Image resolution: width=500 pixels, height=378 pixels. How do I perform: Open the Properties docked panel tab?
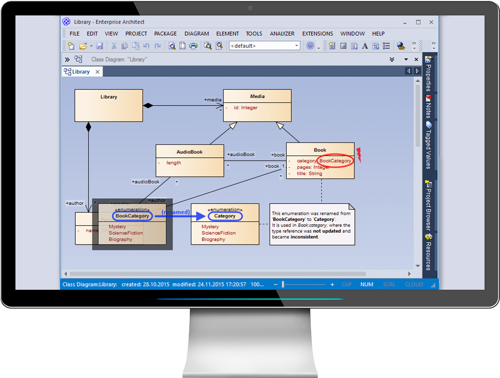[x=428, y=74]
